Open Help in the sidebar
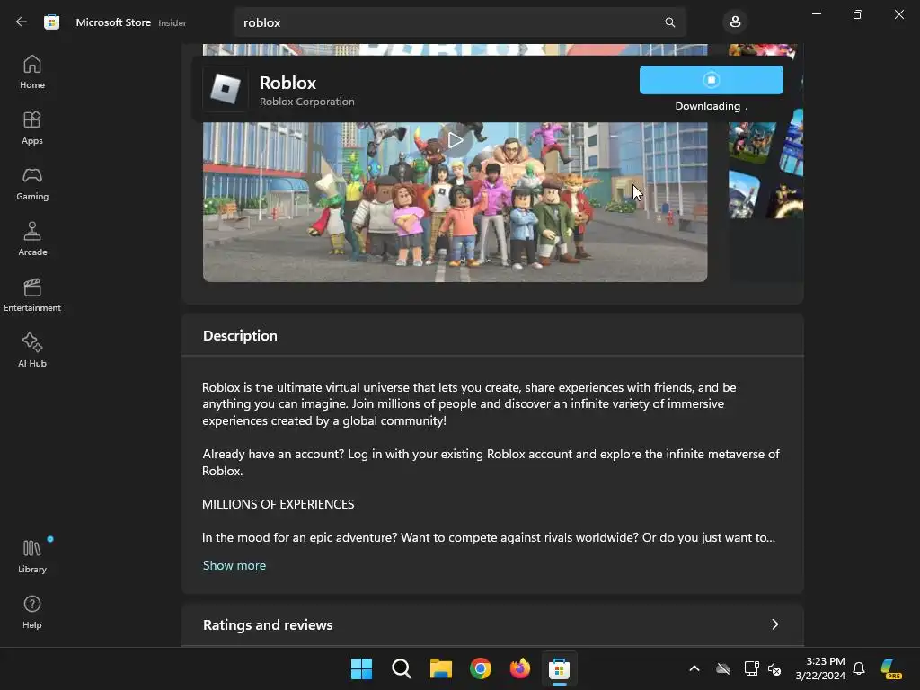This screenshot has width=920, height=690. pos(32,613)
